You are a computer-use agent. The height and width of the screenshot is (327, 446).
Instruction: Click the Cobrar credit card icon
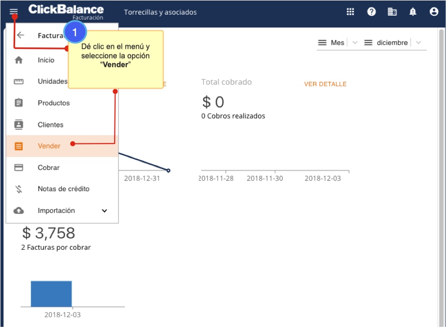point(19,167)
